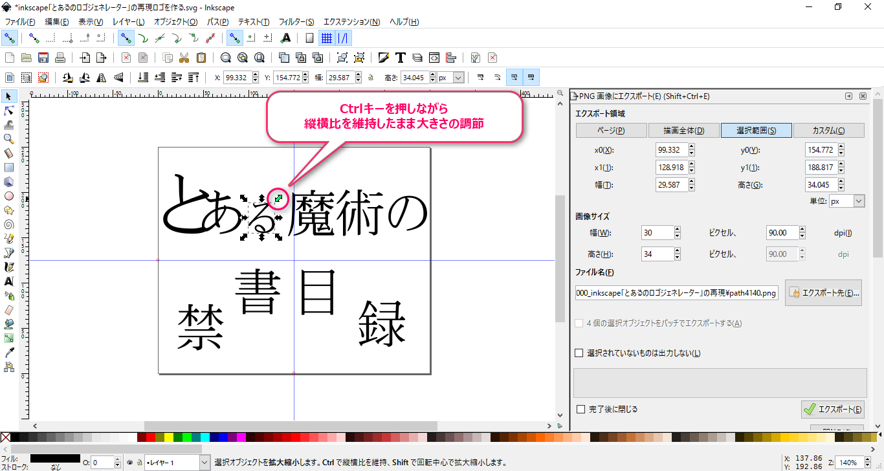Open Align and Distribute dialog icon
884x471 pixels.
(x=451, y=58)
